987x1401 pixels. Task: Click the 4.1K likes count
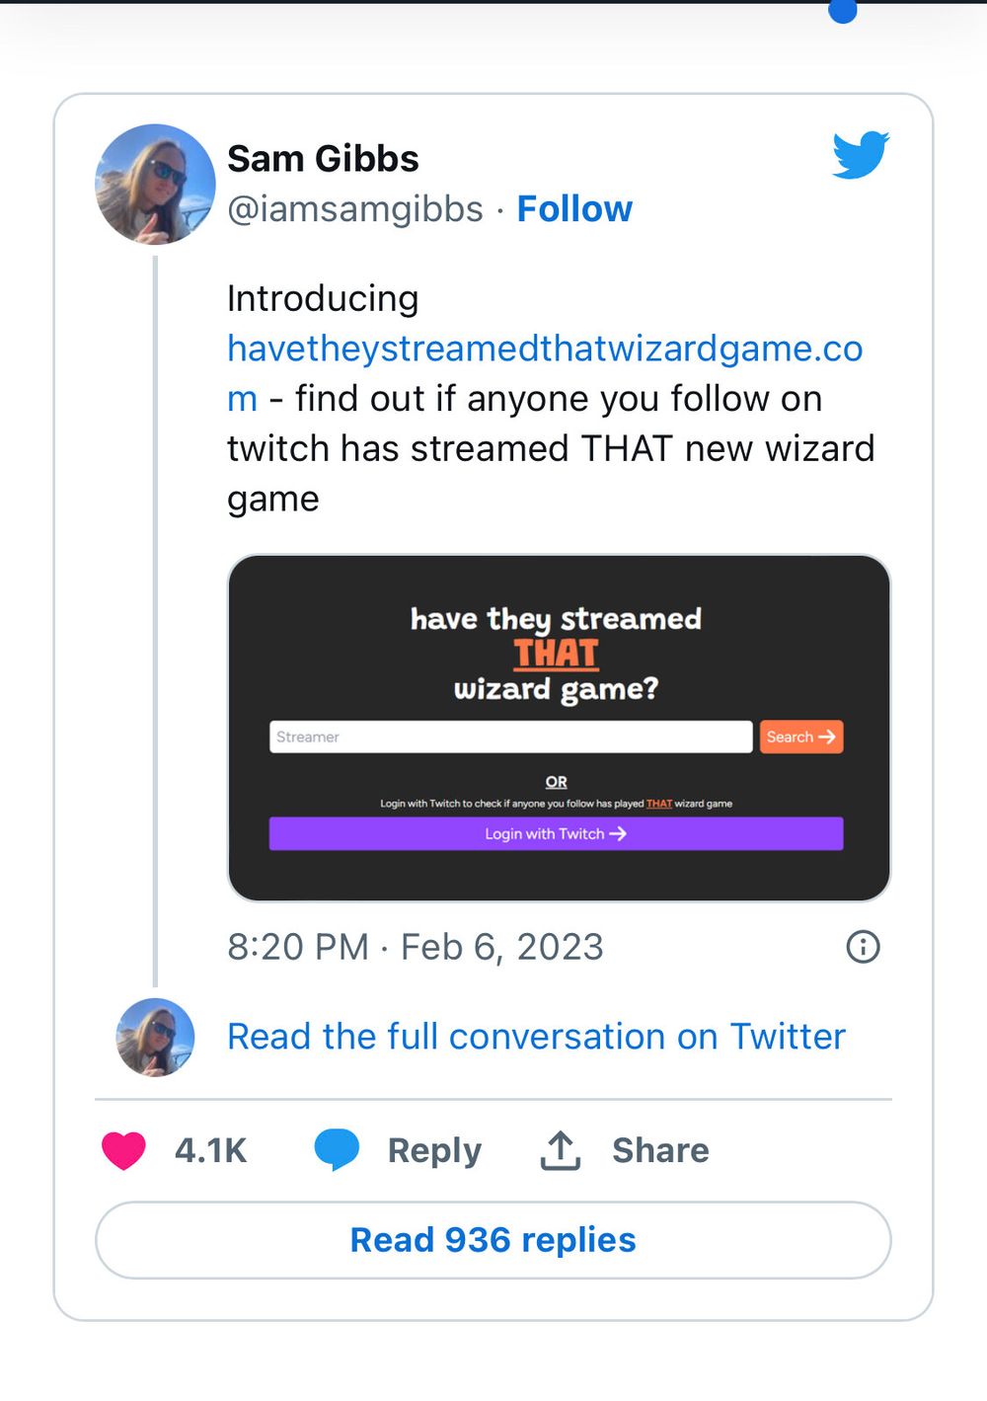click(210, 1150)
